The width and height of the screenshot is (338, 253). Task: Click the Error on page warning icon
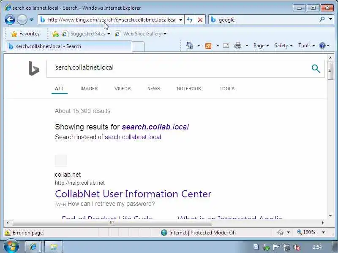(7, 233)
